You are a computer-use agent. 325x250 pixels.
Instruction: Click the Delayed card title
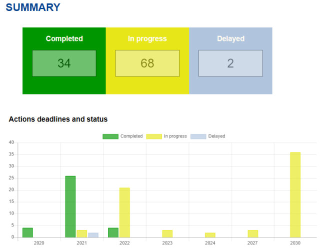[230, 39]
